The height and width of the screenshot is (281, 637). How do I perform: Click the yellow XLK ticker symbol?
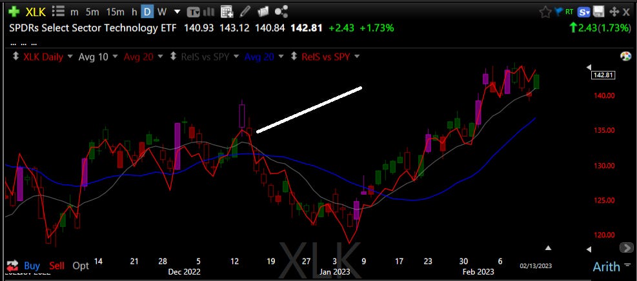tap(35, 12)
